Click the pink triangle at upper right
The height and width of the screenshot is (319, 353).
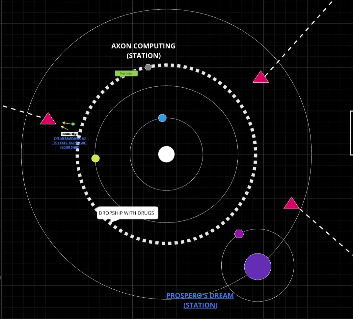(x=260, y=77)
